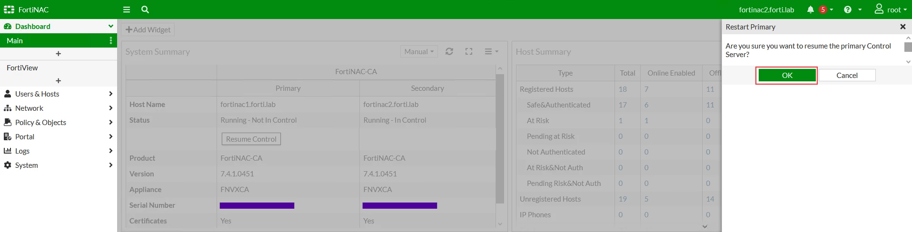Select the FortiView dashboard
The height and width of the screenshot is (232, 912).
(x=58, y=68)
